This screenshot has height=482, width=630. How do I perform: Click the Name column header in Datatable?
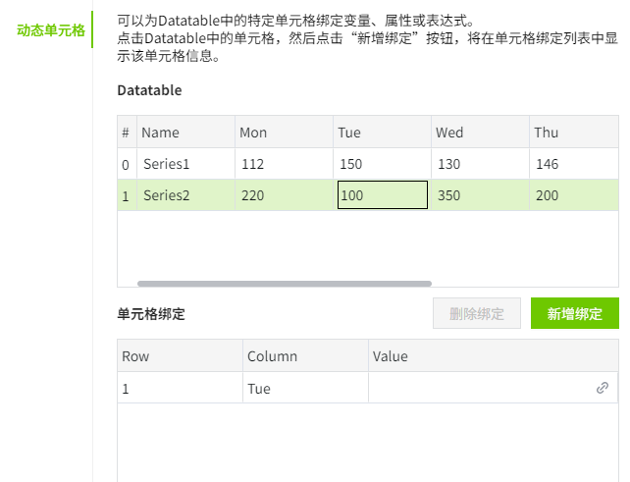click(186, 133)
